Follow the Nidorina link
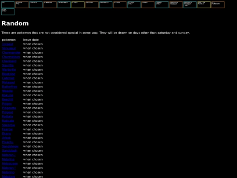 pos(8,160)
